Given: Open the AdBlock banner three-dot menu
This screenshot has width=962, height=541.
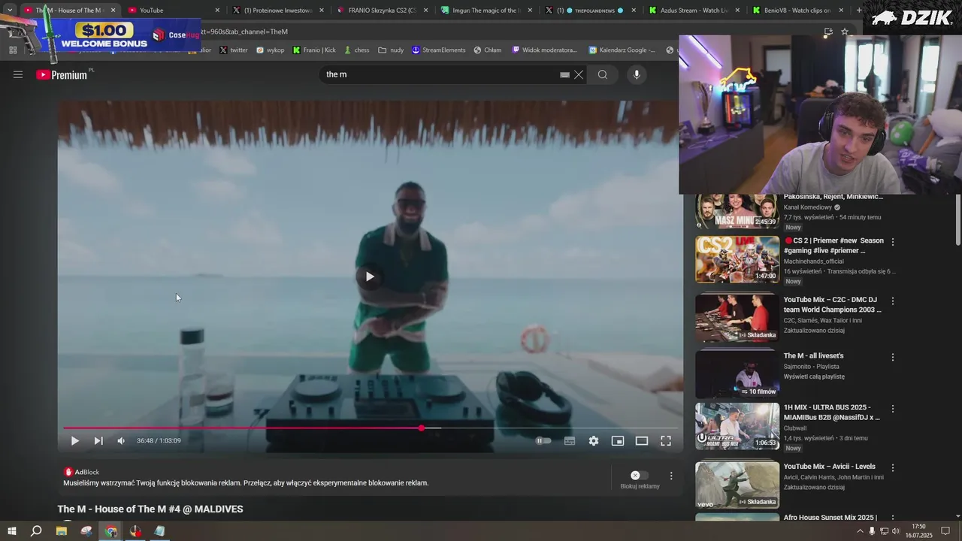Looking at the screenshot, I should pos(671,476).
